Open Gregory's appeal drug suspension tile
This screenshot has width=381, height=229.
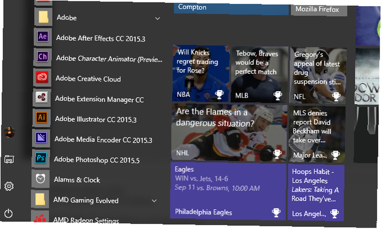[318, 75]
